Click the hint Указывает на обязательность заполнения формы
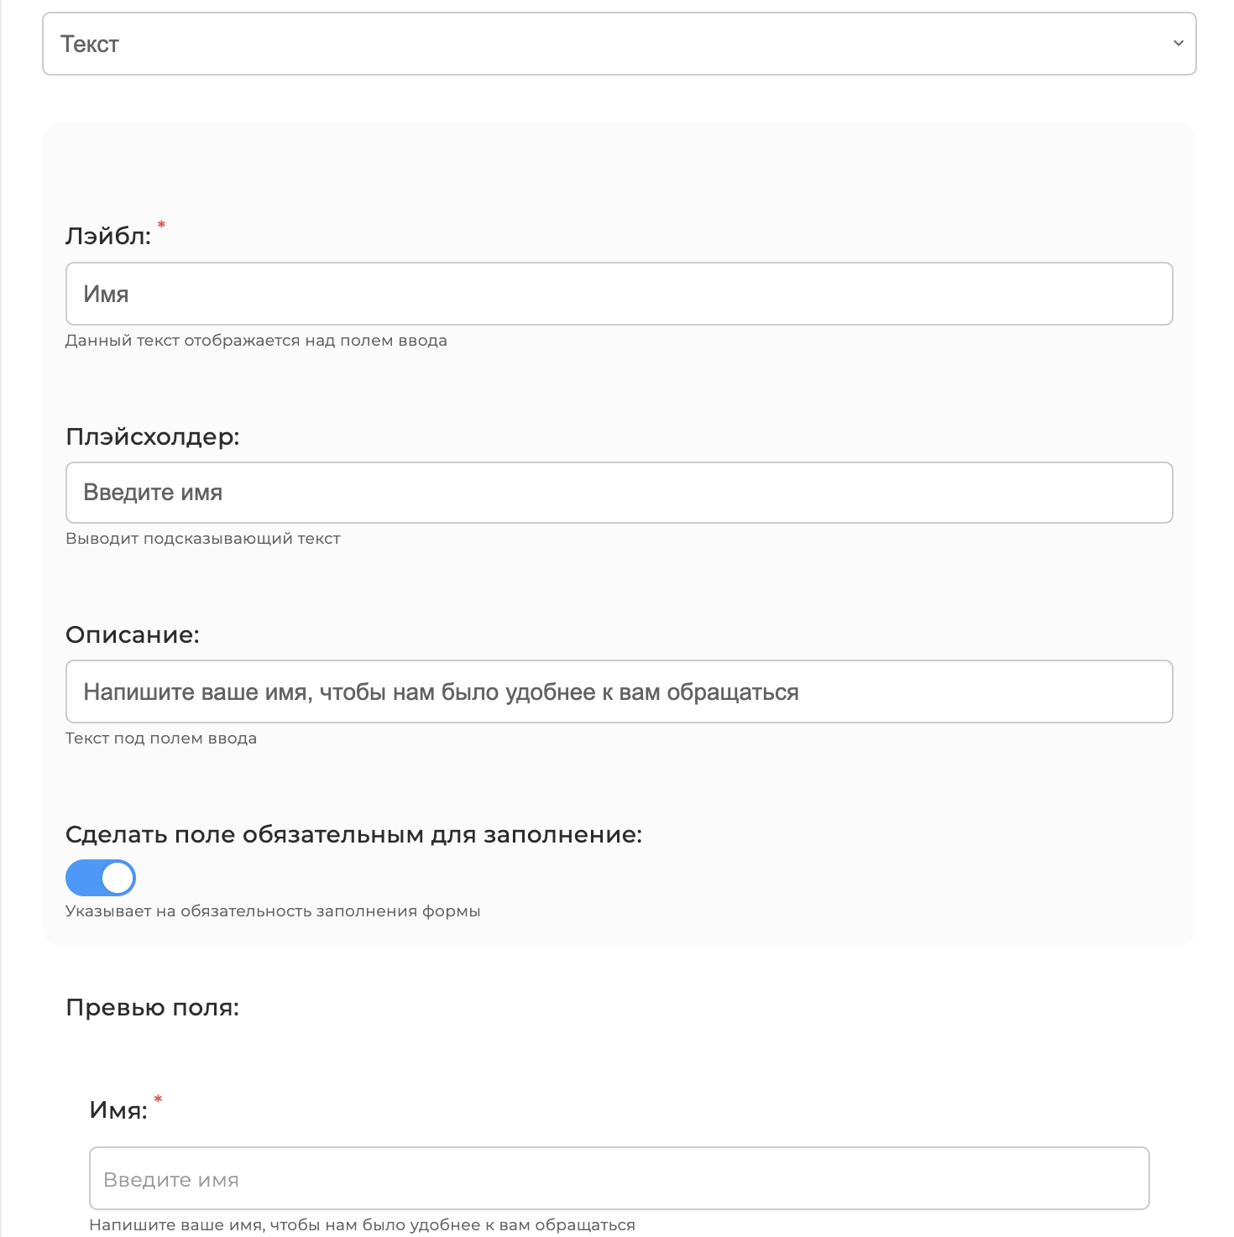Image resolution: width=1234 pixels, height=1237 pixels. pos(273,911)
